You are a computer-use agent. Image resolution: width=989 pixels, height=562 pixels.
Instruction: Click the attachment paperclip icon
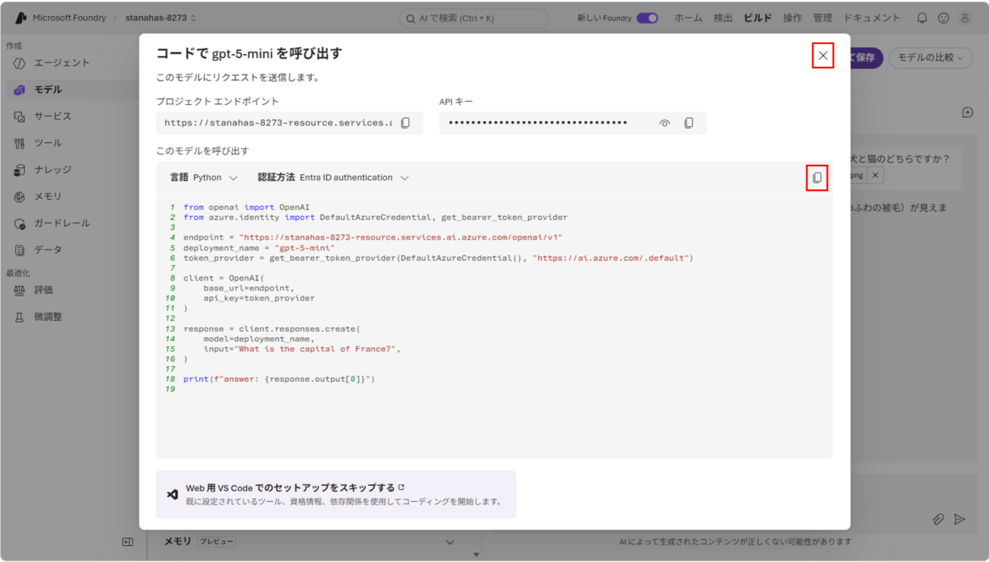(x=938, y=519)
